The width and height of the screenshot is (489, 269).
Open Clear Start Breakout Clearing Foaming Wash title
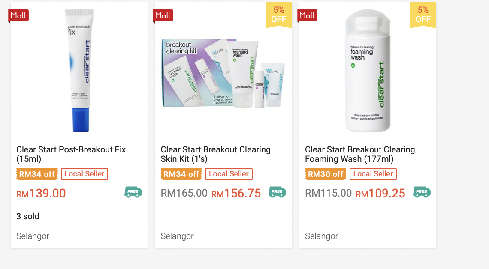pyautogui.click(x=360, y=154)
